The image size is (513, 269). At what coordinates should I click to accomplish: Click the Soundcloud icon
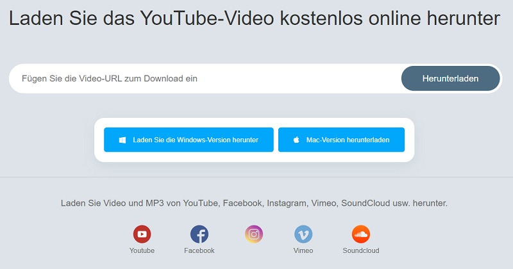(x=361, y=234)
